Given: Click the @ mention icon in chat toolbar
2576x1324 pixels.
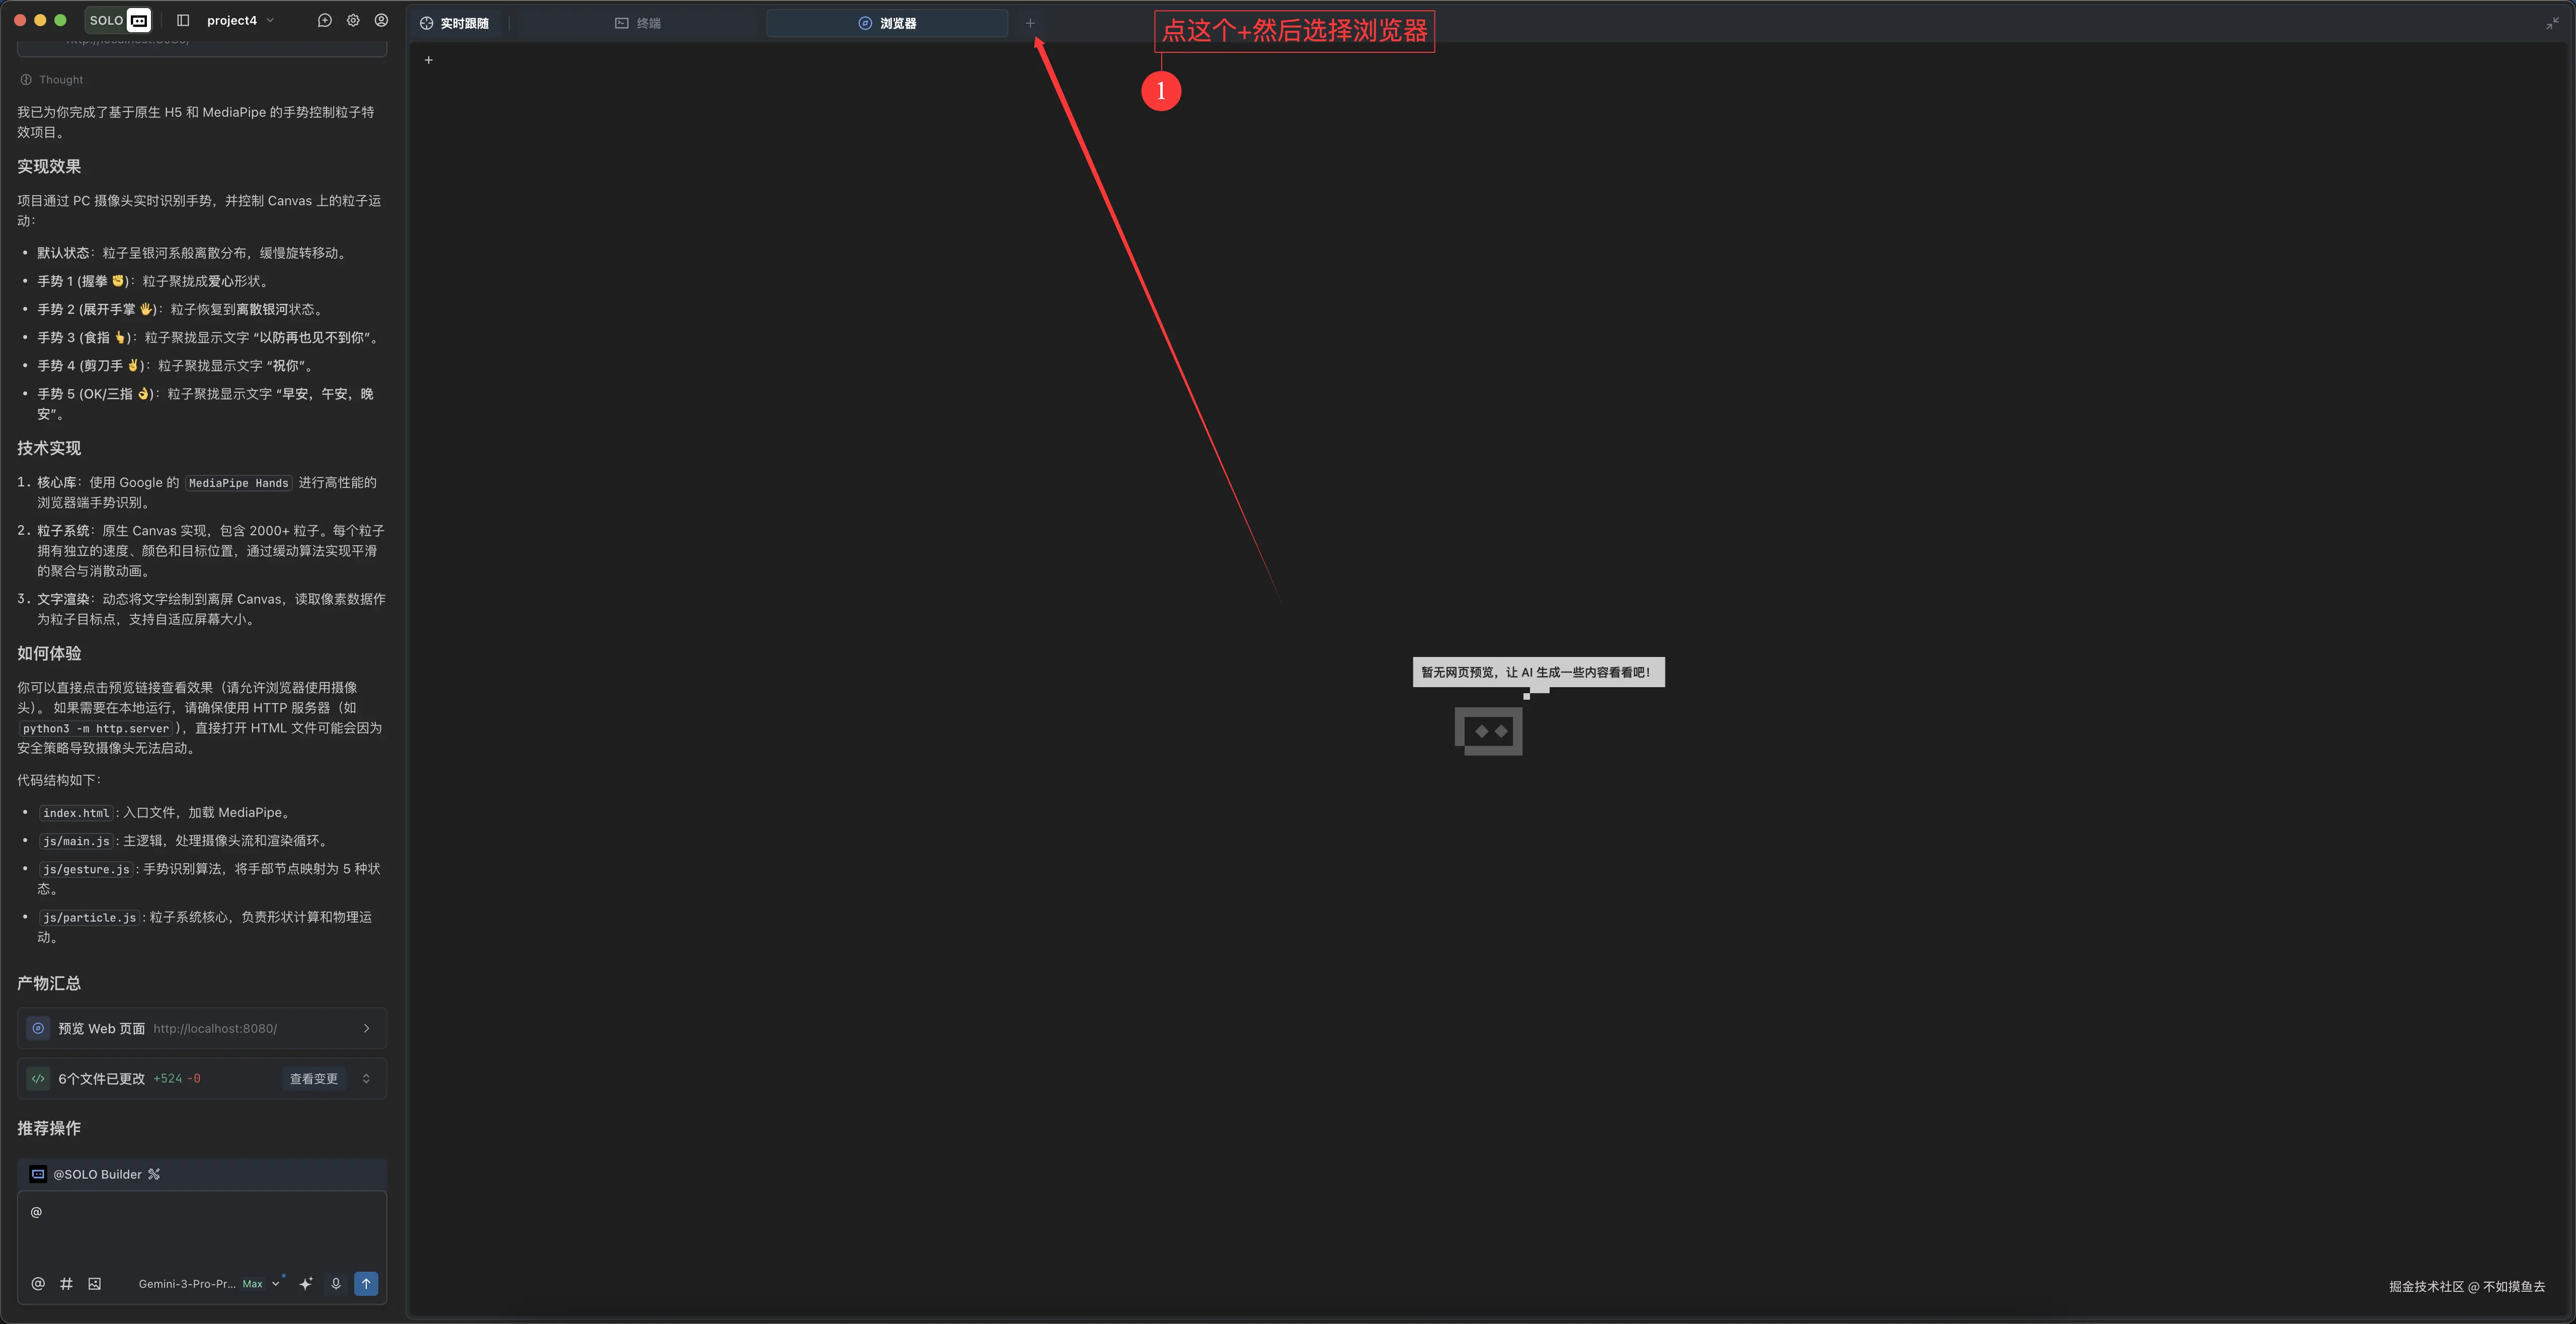Looking at the screenshot, I should coord(38,1283).
